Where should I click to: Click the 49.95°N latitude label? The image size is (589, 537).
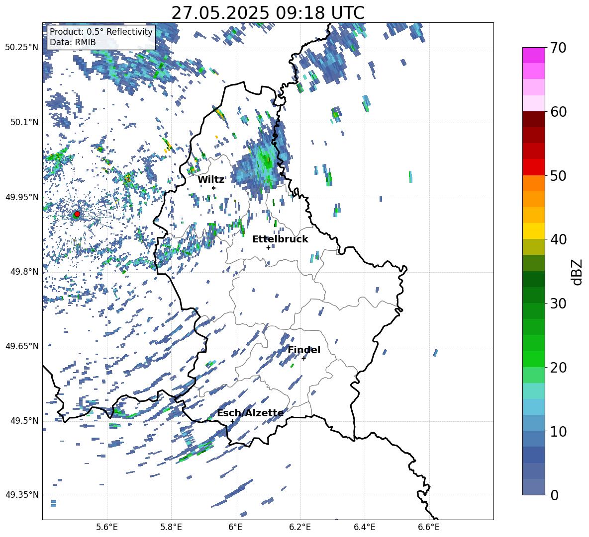click(22, 197)
